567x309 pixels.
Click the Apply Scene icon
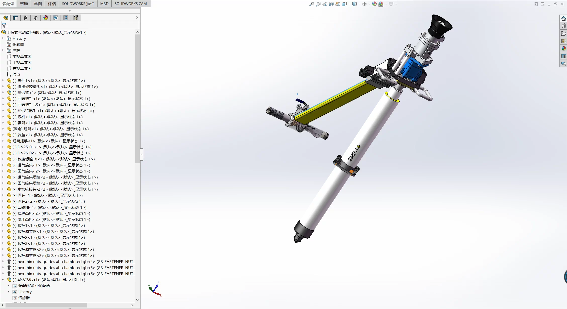coord(381,4)
